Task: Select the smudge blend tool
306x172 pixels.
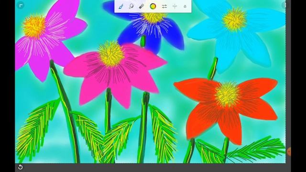Action: pos(131,6)
